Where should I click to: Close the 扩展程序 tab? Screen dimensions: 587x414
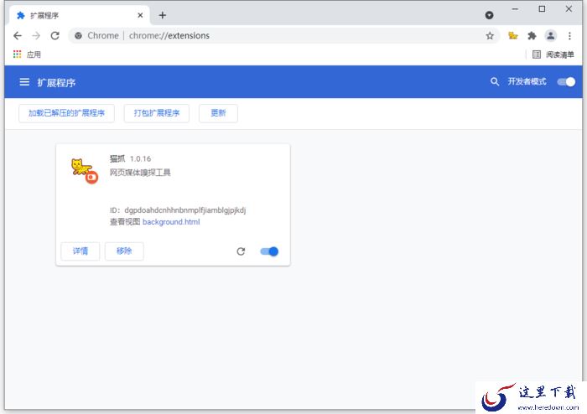point(140,15)
